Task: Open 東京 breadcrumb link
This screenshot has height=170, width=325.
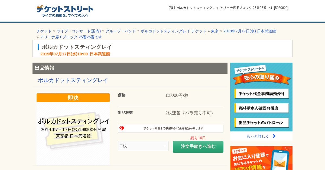Action: (x=215, y=31)
